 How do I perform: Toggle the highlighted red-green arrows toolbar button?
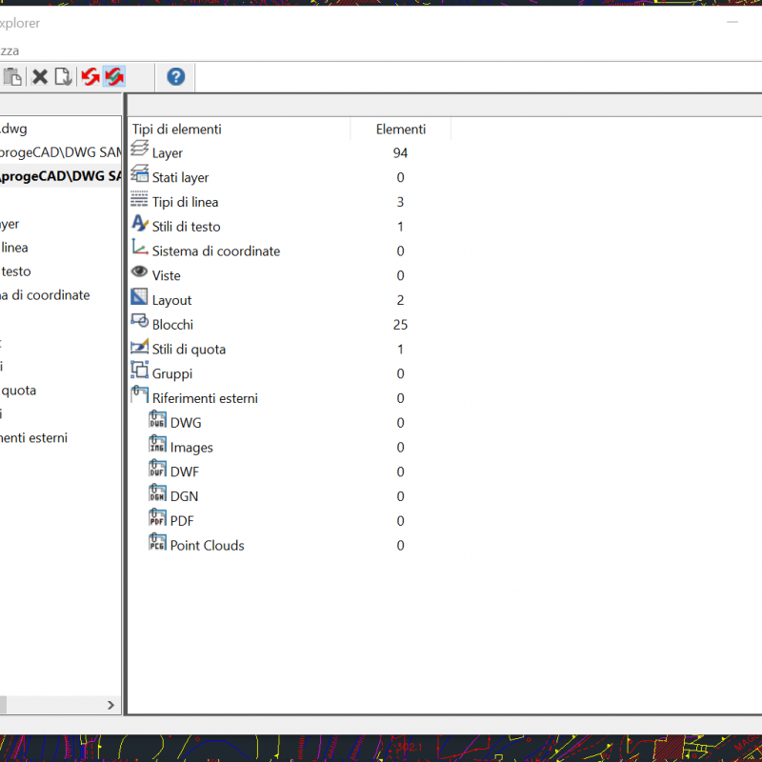[x=114, y=77]
